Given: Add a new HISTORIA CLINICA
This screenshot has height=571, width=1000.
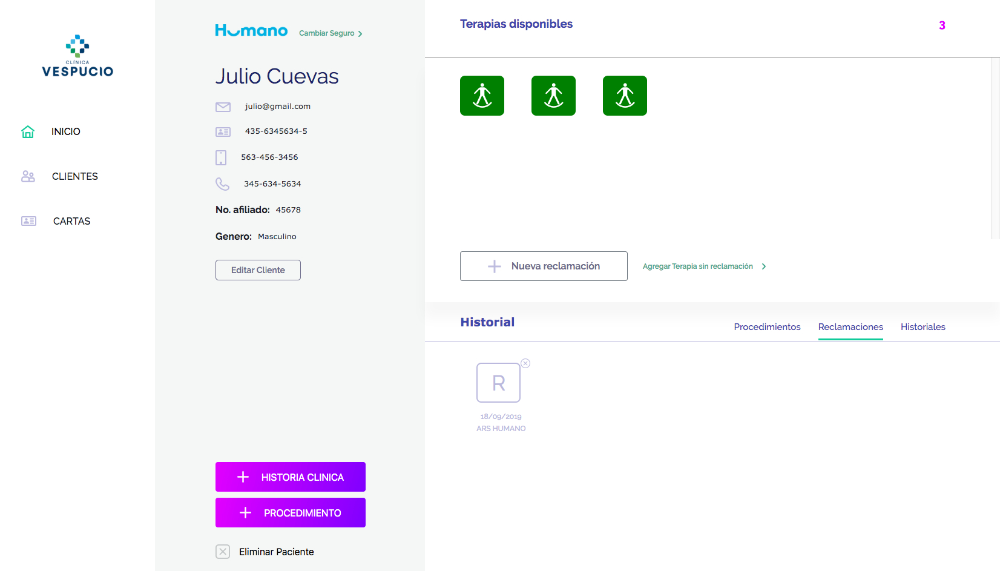Looking at the screenshot, I should pos(291,477).
